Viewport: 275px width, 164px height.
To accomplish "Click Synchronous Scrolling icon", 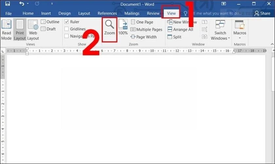I will [205, 29].
